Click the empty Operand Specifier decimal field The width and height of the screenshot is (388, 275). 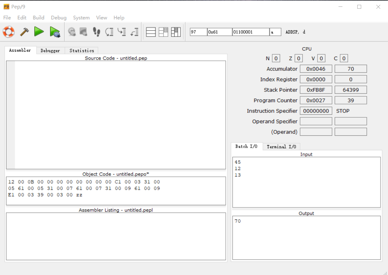point(351,122)
